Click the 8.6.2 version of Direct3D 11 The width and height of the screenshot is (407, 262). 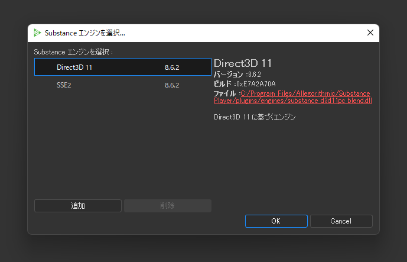pyautogui.click(x=172, y=67)
